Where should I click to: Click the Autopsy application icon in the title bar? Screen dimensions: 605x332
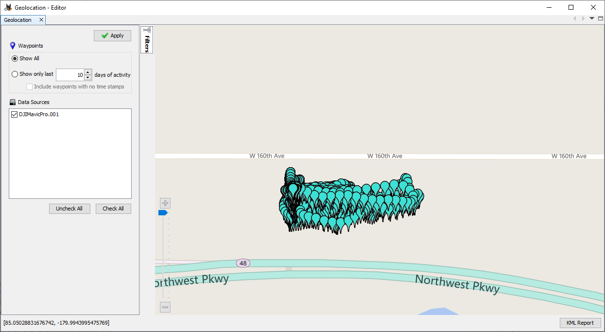(x=6, y=7)
